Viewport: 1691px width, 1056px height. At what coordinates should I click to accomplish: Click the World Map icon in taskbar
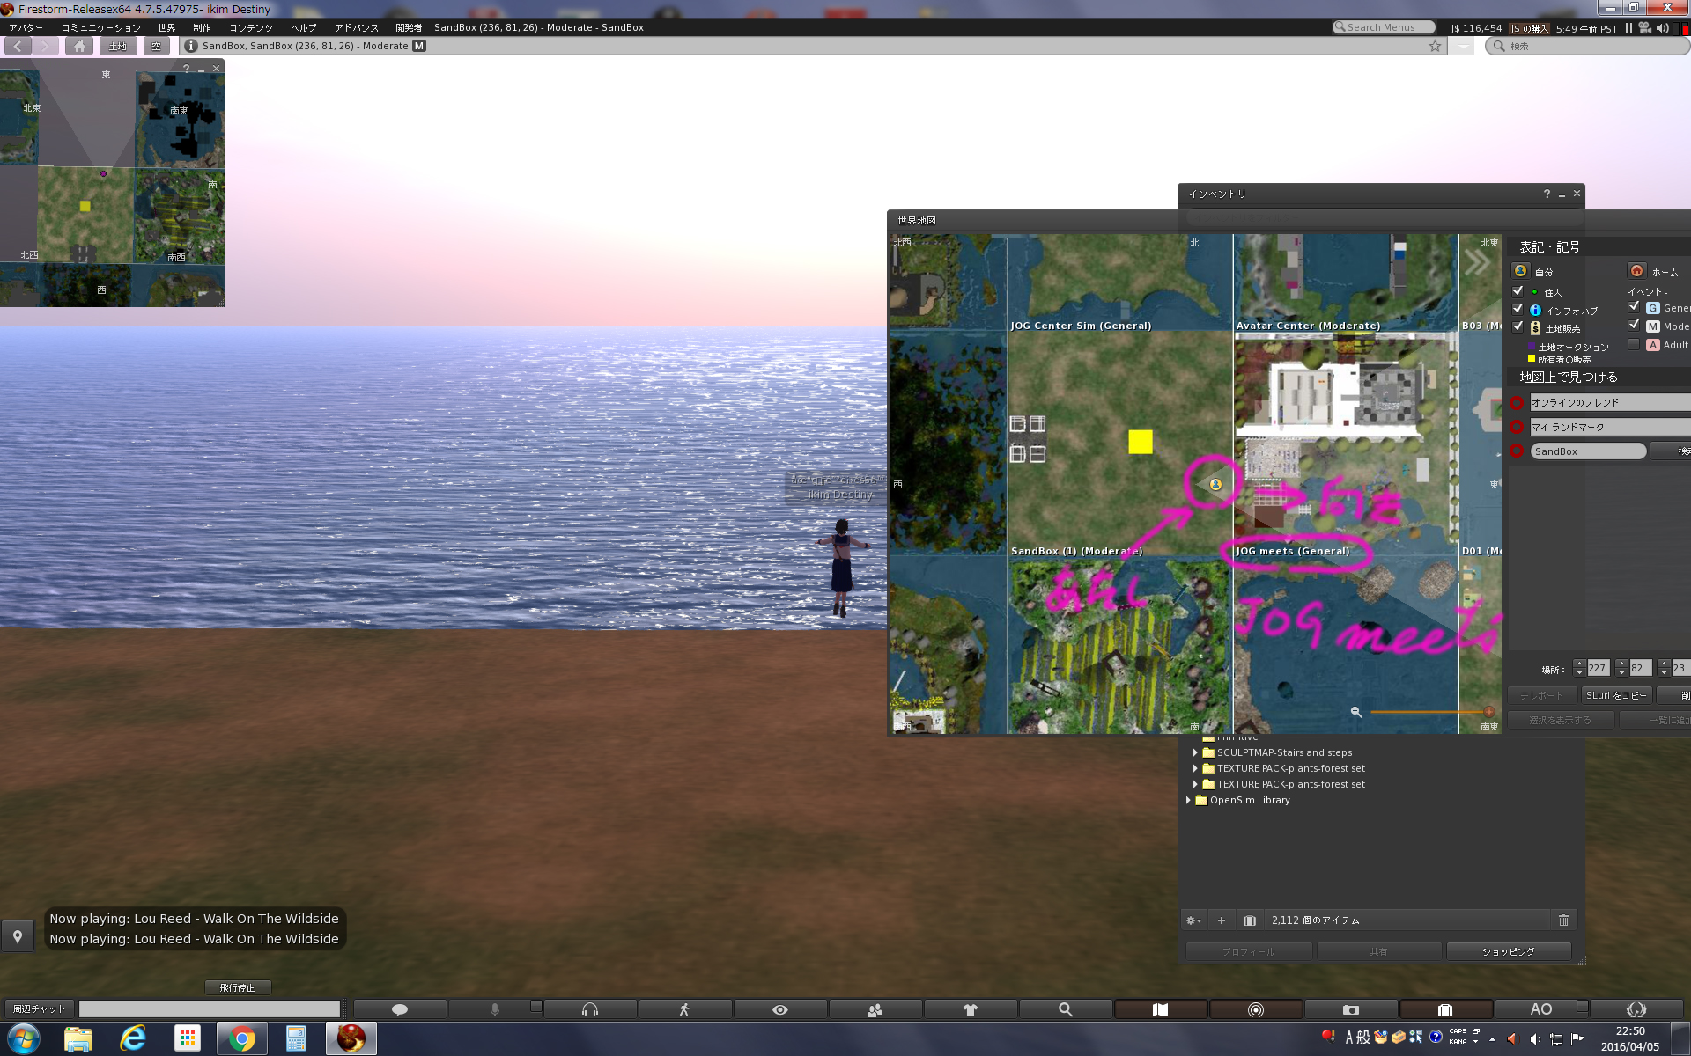click(1159, 1008)
